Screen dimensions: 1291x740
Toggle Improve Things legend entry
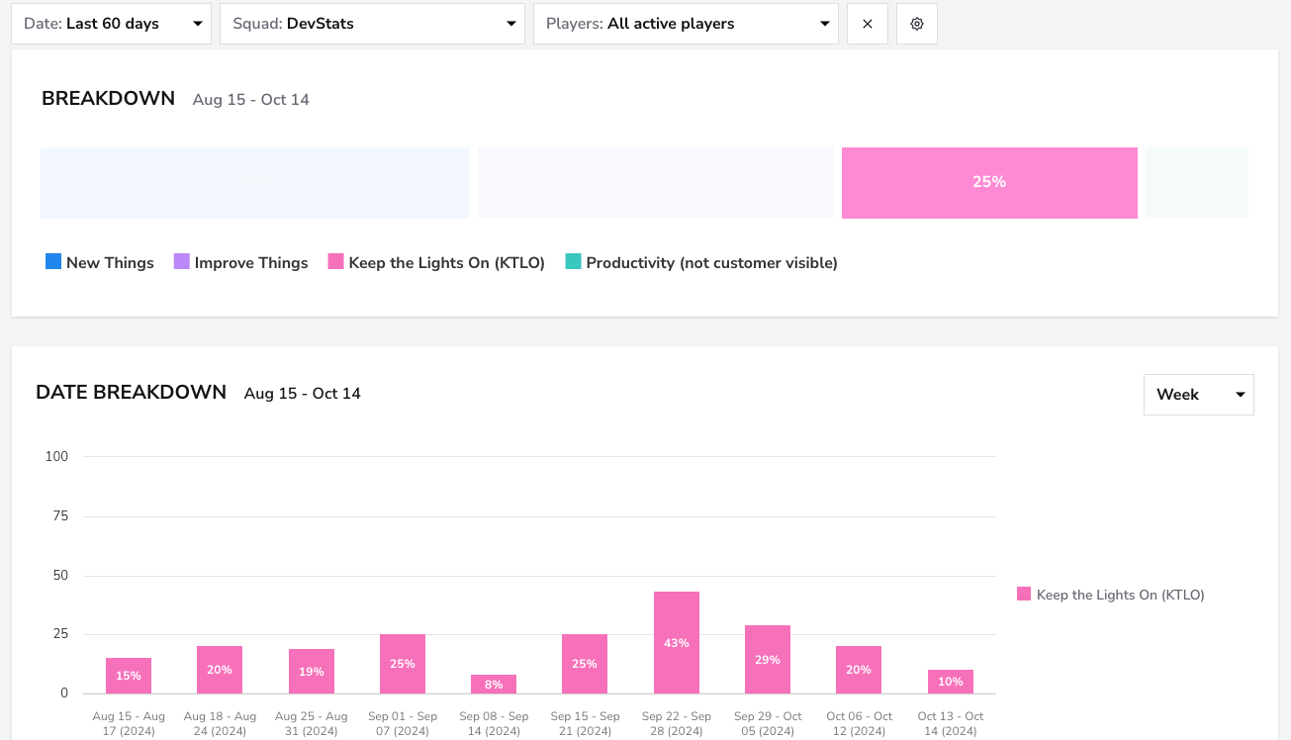[x=240, y=262]
